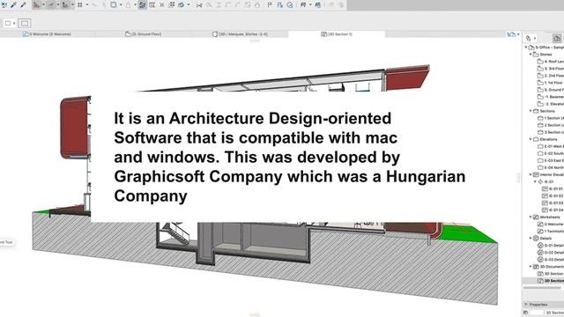564x317 pixels.
Task: Open the 3 Section item
Action: point(550,132)
